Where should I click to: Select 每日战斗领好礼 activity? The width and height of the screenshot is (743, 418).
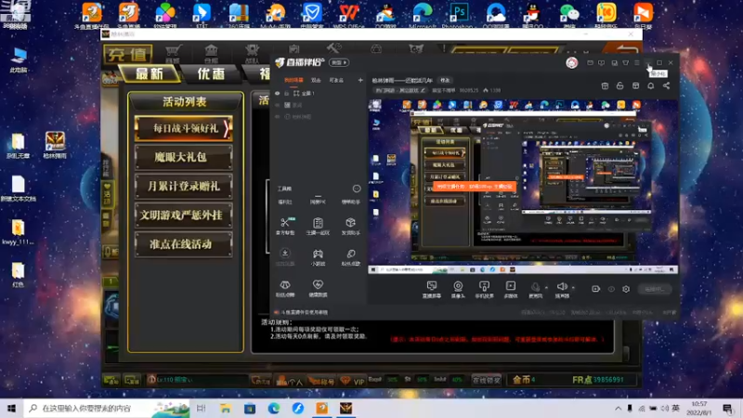[184, 128]
